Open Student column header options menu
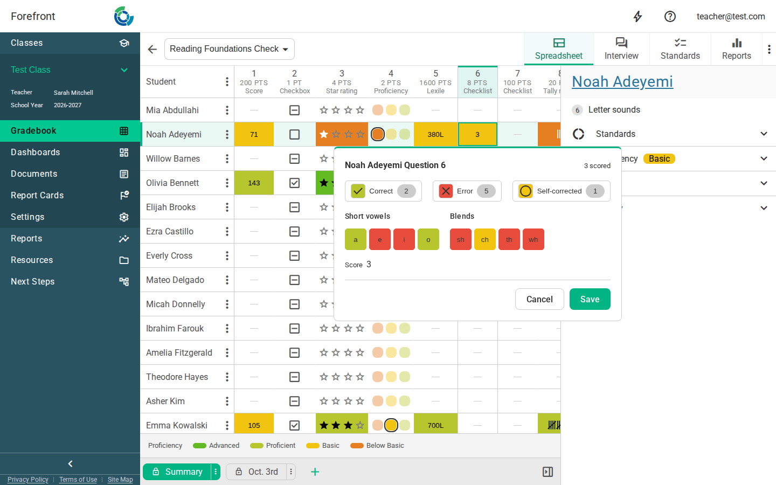The width and height of the screenshot is (776, 485). (x=227, y=81)
